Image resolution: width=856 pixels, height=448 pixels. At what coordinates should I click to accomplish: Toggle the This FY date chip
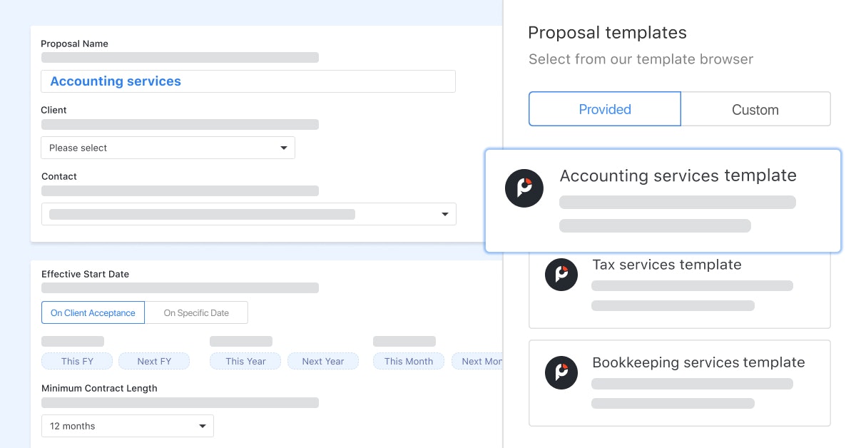[x=76, y=361]
